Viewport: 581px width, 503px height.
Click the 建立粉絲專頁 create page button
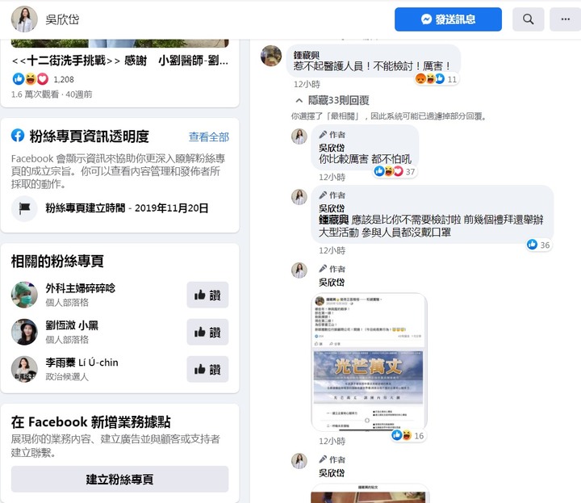click(x=119, y=480)
